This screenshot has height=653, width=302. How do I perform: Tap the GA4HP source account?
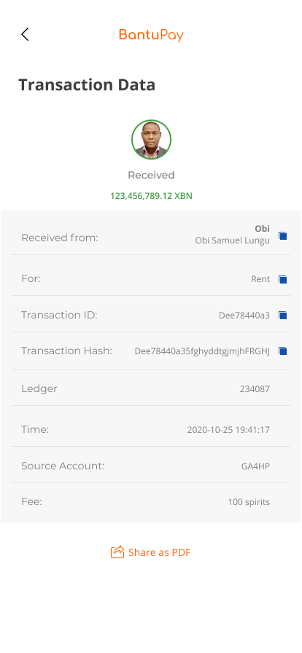[255, 466]
